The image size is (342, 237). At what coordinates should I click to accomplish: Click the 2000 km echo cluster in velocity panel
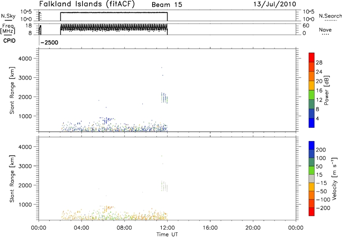pos(165,186)
